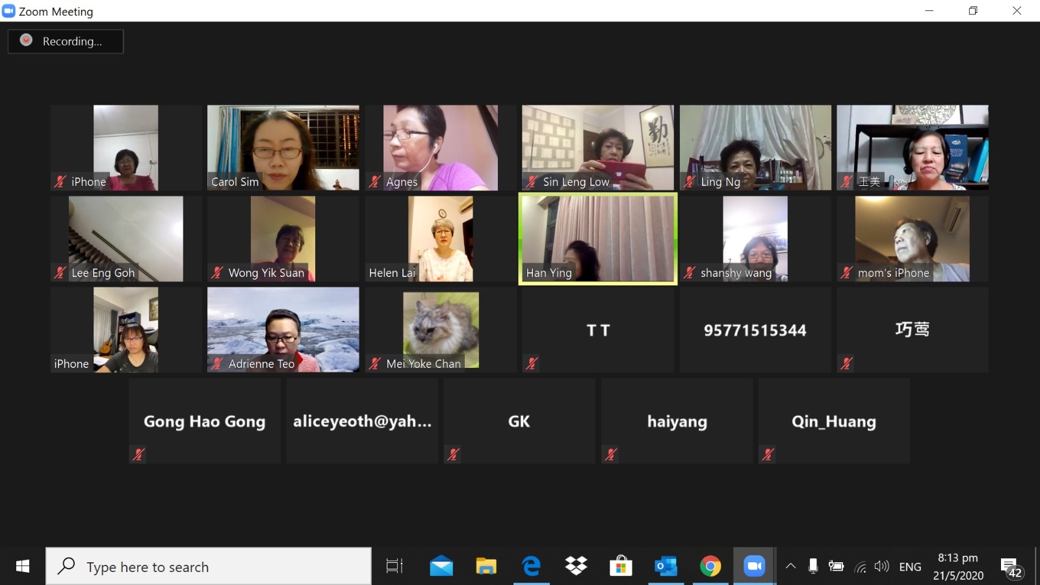1040x585 pixels.
Task: Click the Type here to search box
Action: [209, 567]
